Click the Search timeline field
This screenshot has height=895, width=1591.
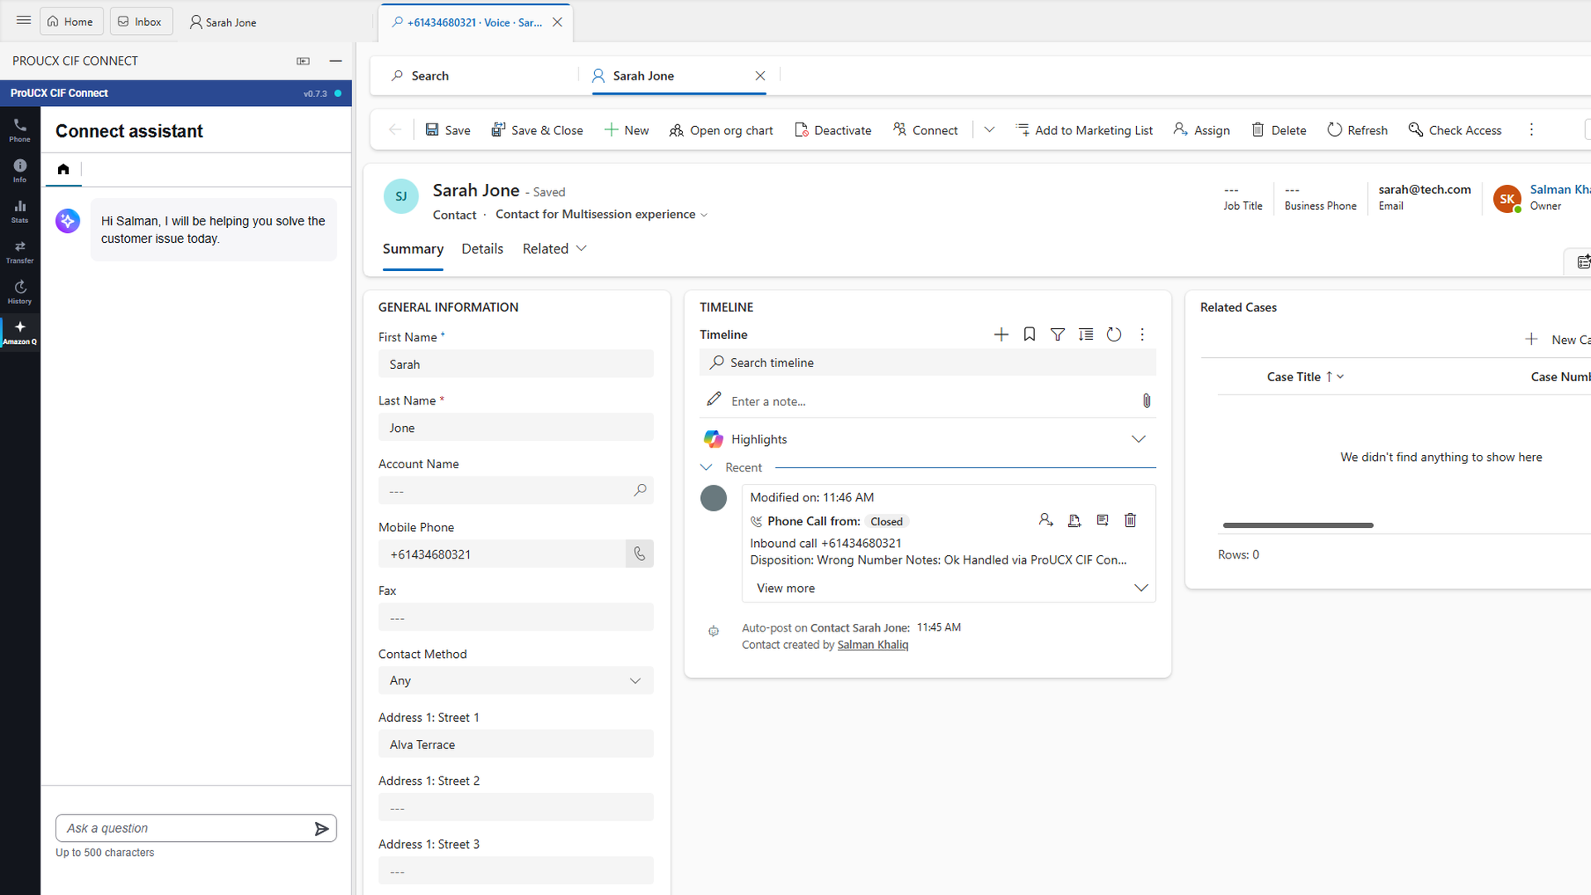click(x=927, y=363)
